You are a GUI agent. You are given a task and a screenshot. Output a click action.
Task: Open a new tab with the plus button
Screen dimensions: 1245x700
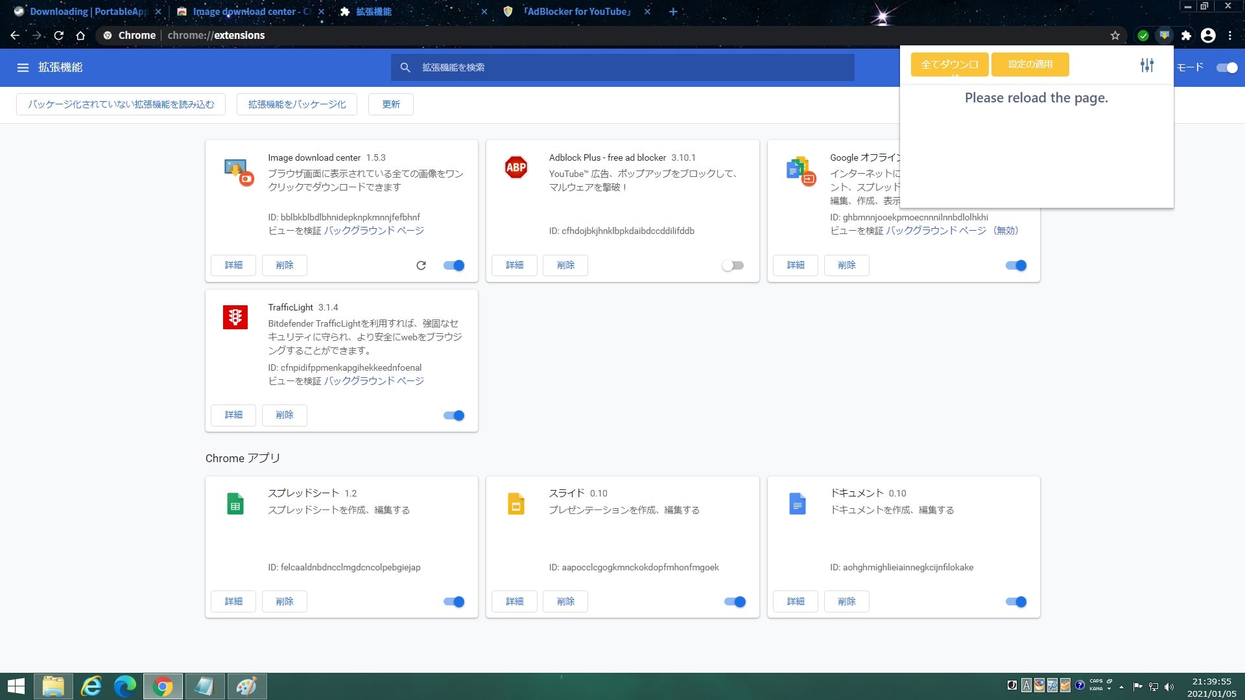(x=673, y=12)
